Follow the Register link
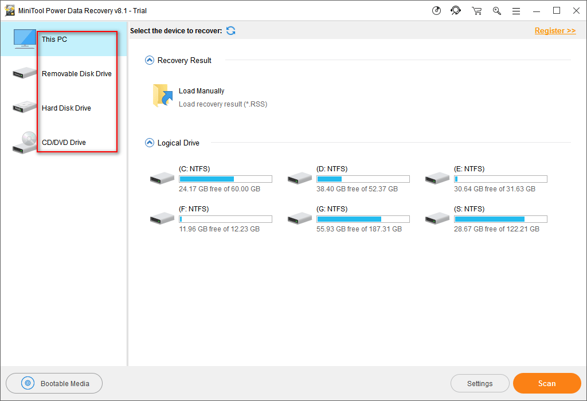The width and height of the screenshot is (587, 401). (555, 30)
